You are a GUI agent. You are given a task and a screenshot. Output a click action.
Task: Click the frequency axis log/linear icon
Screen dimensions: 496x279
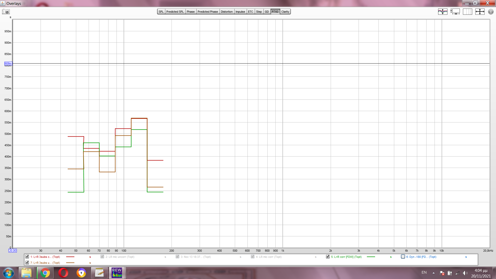(467, 12)
